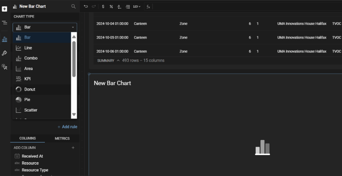
Task: Click the New Bar Chart title in canvas
Action: point(112,83)
